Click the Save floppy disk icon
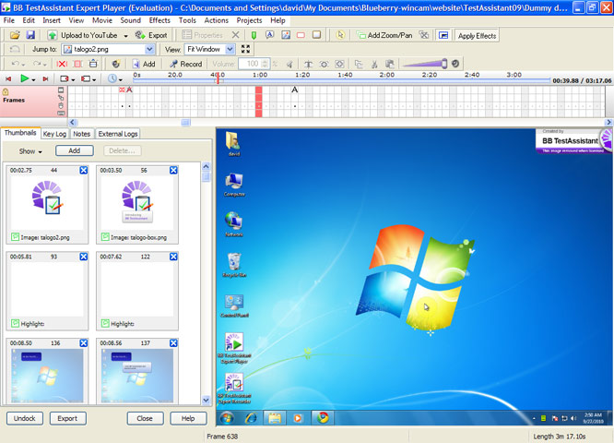Screen dimensions: 614x443 click(30, 35)
